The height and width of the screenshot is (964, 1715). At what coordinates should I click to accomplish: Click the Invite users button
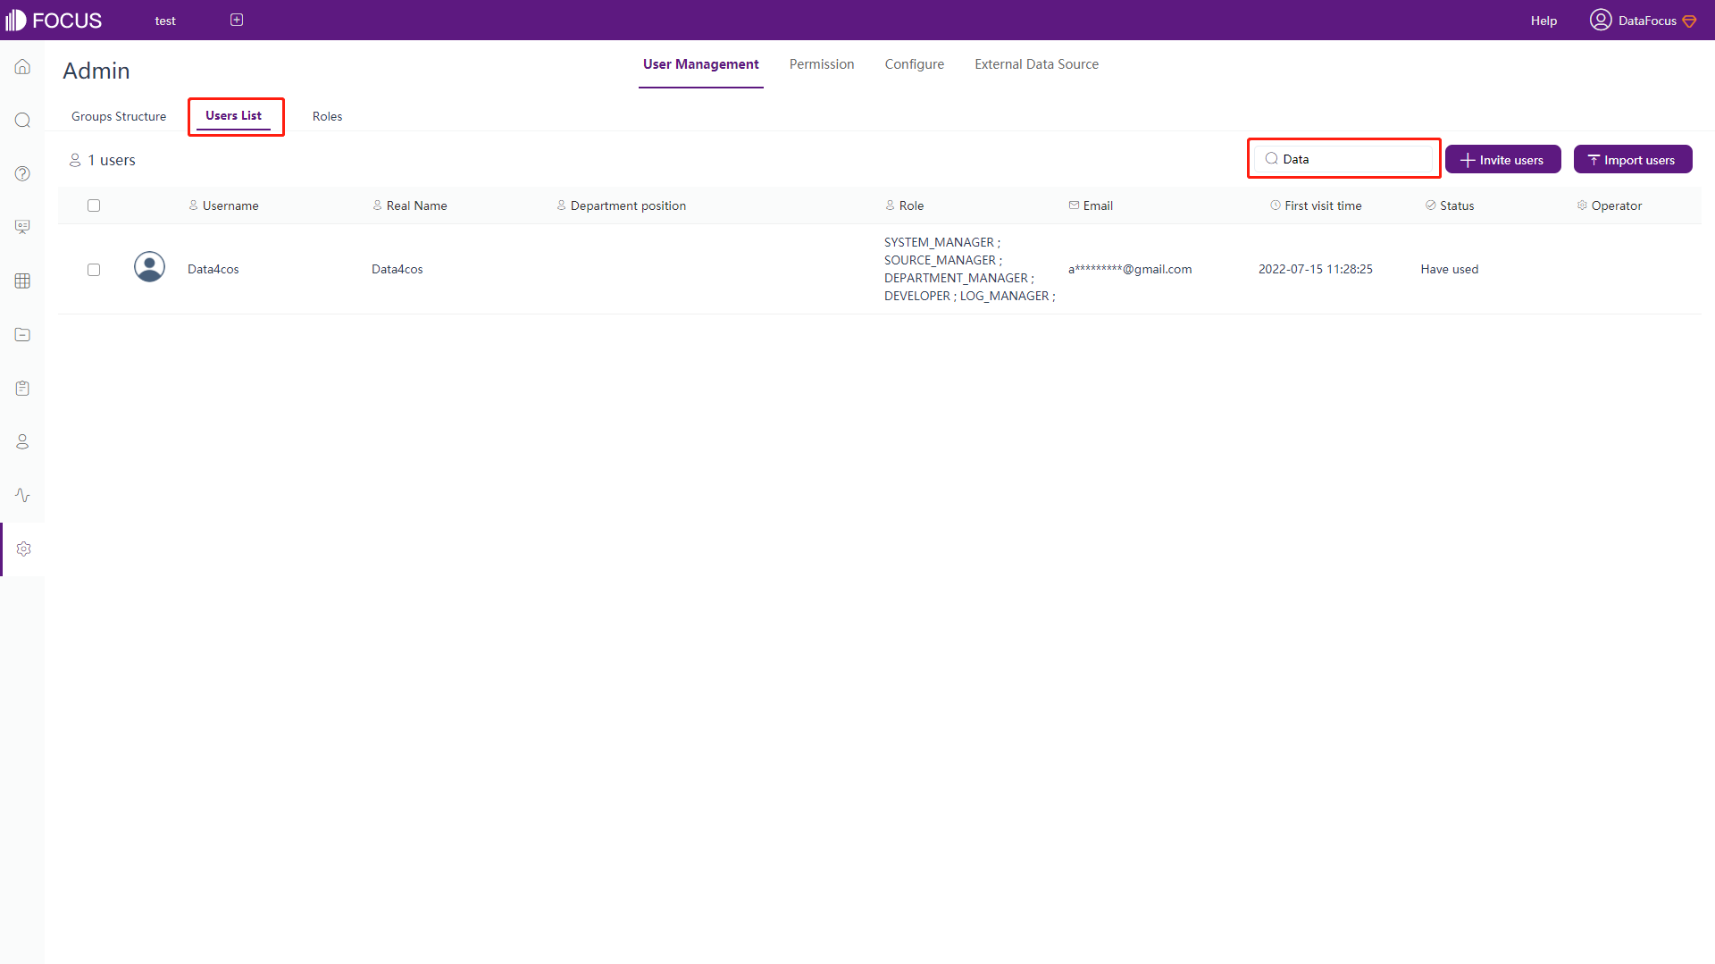[x=1503, y=159]
